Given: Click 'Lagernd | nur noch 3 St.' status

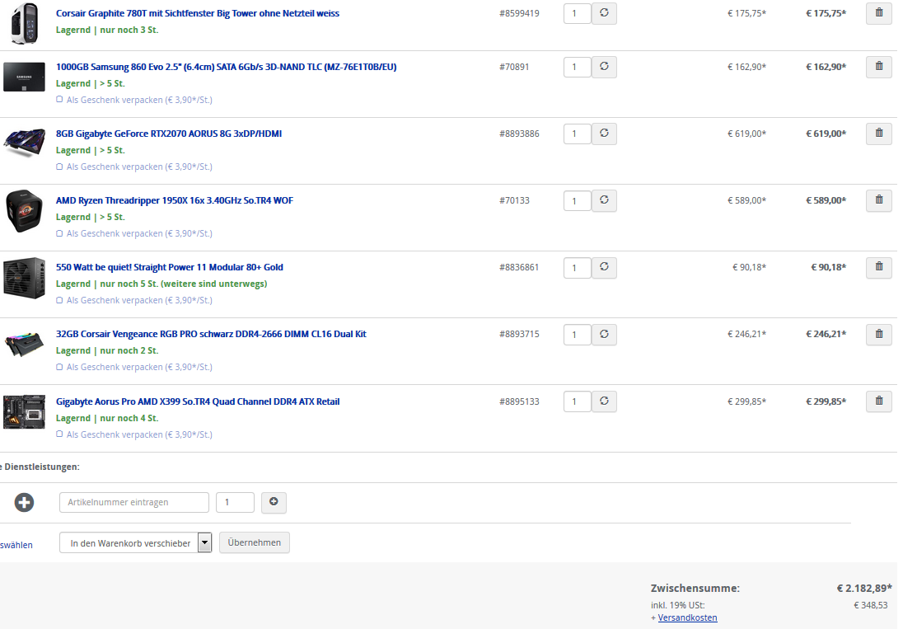Looking at the screenshot, I should [107, 30].
